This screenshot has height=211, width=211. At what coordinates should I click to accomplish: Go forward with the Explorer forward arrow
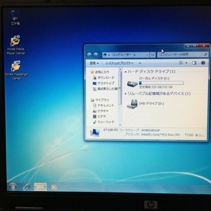96,55
